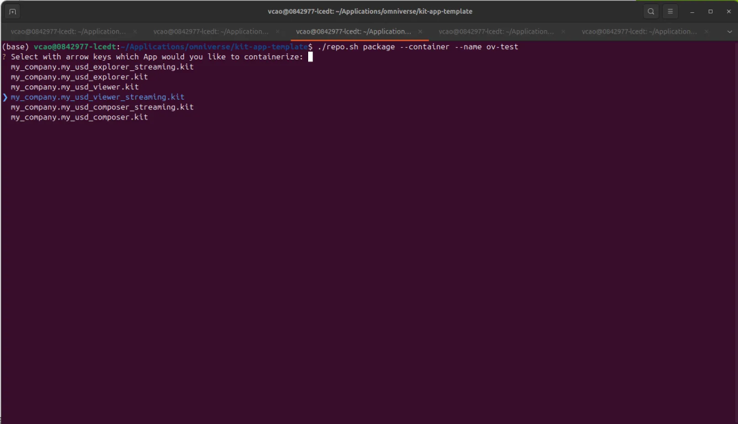The width and height of the screenshot is (738, 424).
Task: Maximize the terminal window
Action: pyautogui.click(x=710, y=12)
